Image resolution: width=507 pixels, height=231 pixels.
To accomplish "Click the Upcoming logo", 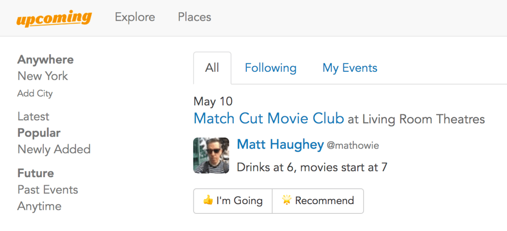I will [x=54, y=19].
